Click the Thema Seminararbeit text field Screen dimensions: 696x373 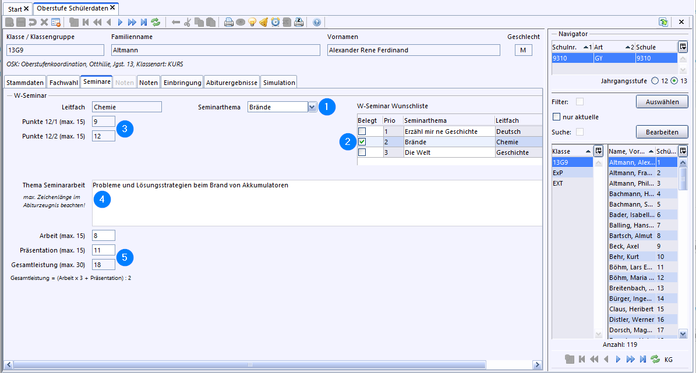click(x=317, y=203)
